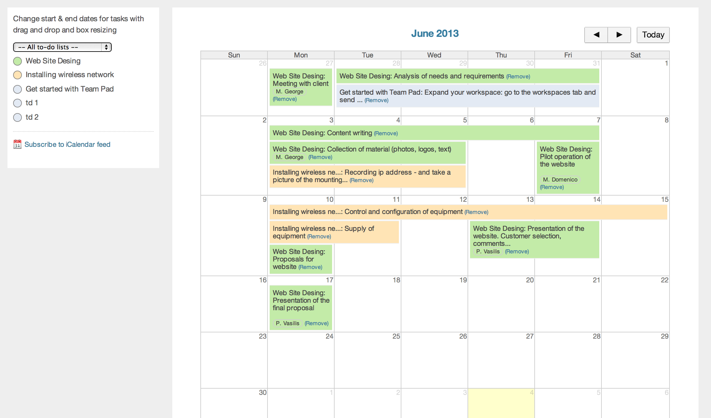Click the Wed column header
711x418 pixels.
click(x=434, y=55)
